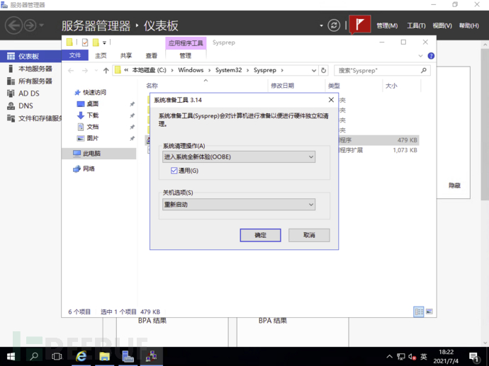
Task: Click the Server Manager back arrow
Action: 13,25
